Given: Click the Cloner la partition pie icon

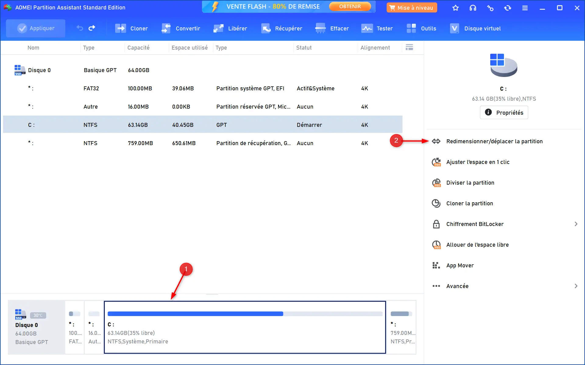Looking at the screenshot, I should tap(436, 203).
